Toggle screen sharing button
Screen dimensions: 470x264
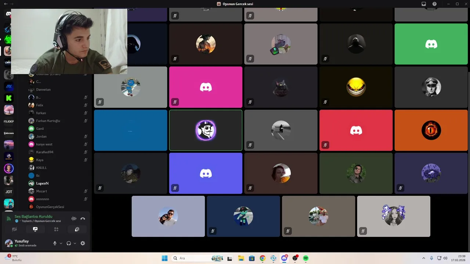tap(35, 229)
